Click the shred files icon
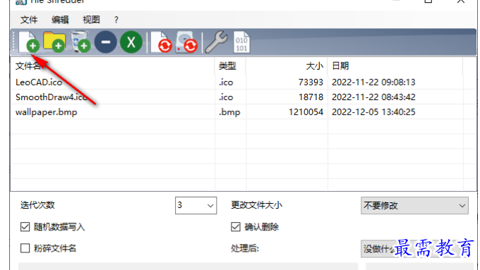This screenshot has height=270, width=480. point(162,42)
